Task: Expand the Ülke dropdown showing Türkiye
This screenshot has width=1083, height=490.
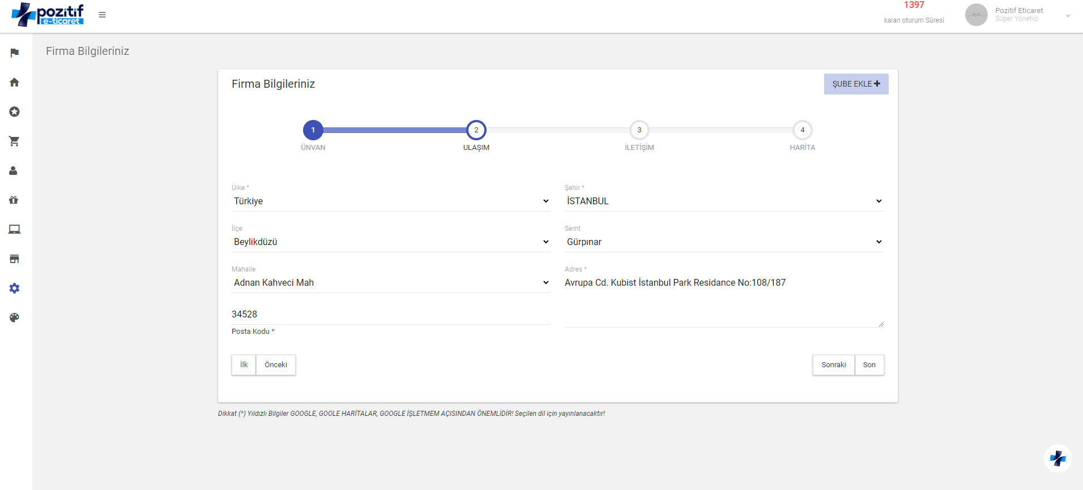Action: [391, 201]
